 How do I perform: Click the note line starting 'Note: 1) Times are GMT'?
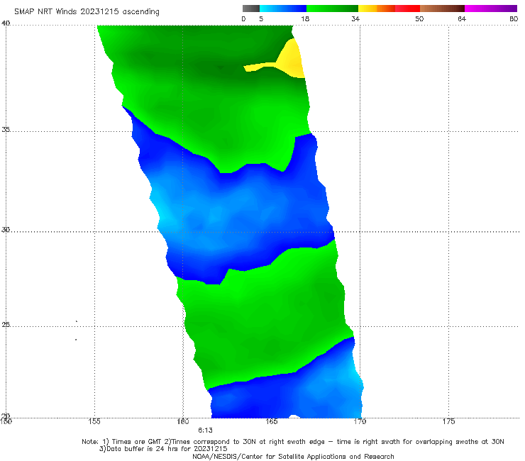(293, 442)
